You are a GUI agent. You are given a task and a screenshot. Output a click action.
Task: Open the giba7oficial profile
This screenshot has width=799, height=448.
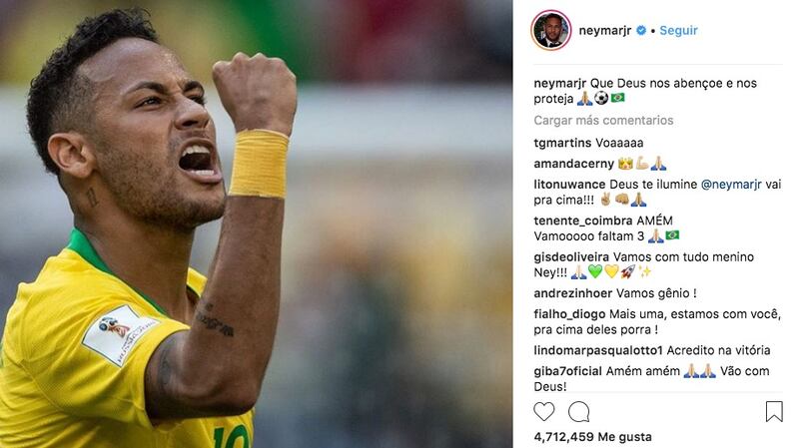[567, 371]
